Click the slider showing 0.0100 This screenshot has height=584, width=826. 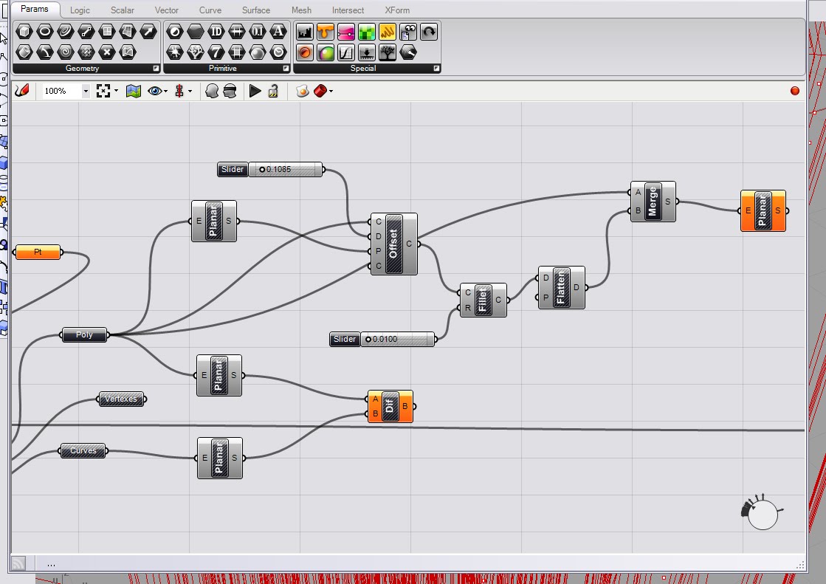[383, 339]
